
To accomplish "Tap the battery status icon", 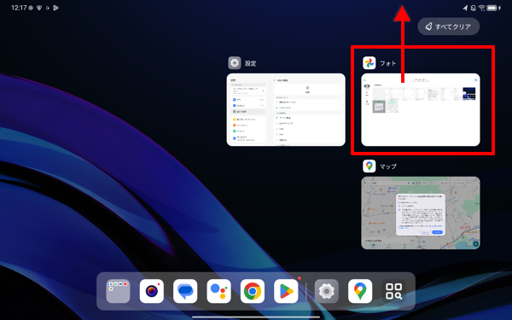I will tap(492, 8).
